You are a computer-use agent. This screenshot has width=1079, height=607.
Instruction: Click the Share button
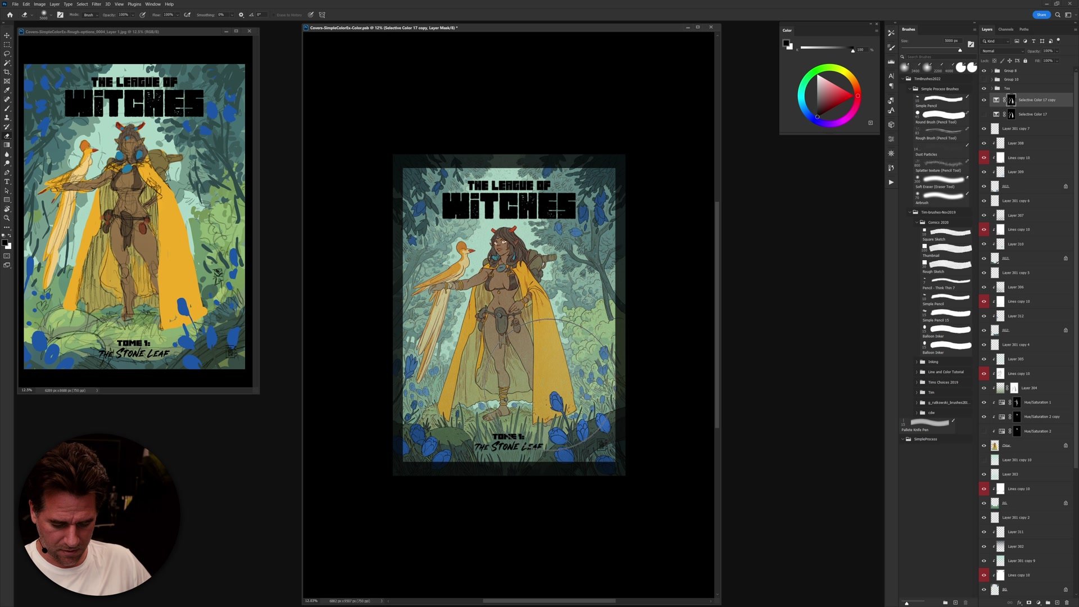[1041, 15]
